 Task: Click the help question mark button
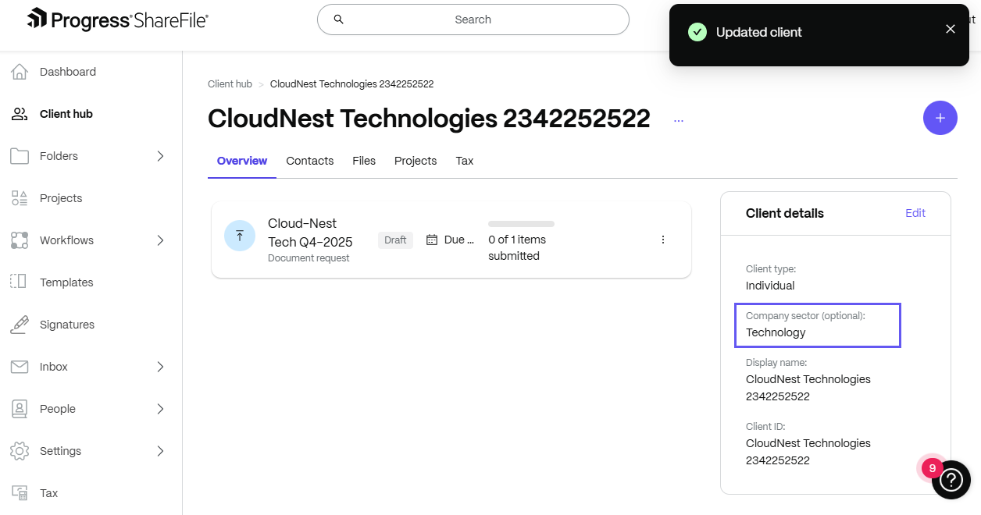point(951,480)
